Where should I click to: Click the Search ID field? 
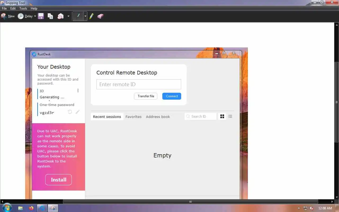200,116
